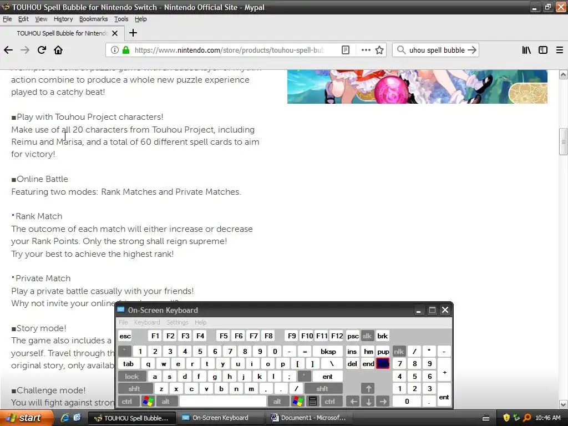Click the right arrow key

[x=383, y=402]
